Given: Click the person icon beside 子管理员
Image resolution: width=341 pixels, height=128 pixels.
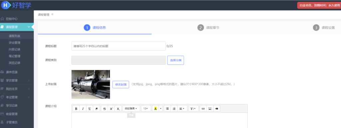Looking at the screenshot, I should [x=2, y=122].
